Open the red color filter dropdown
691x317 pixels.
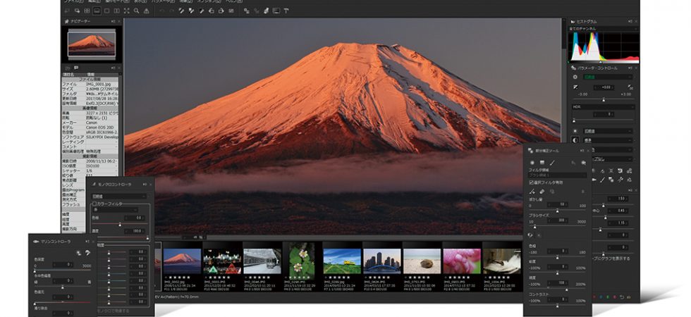pos(115,210)
